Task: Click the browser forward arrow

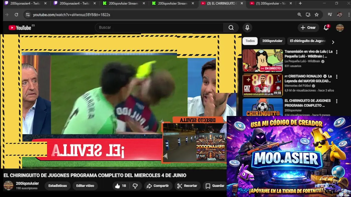Action: pyautogui.click(x=7, y=15)
